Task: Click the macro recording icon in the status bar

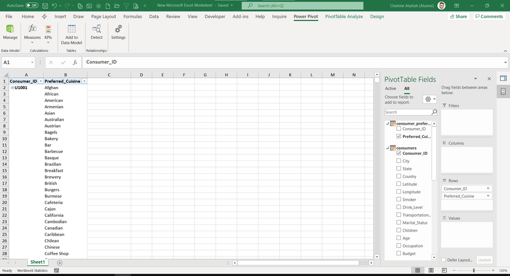Action: tap(56, 270)
